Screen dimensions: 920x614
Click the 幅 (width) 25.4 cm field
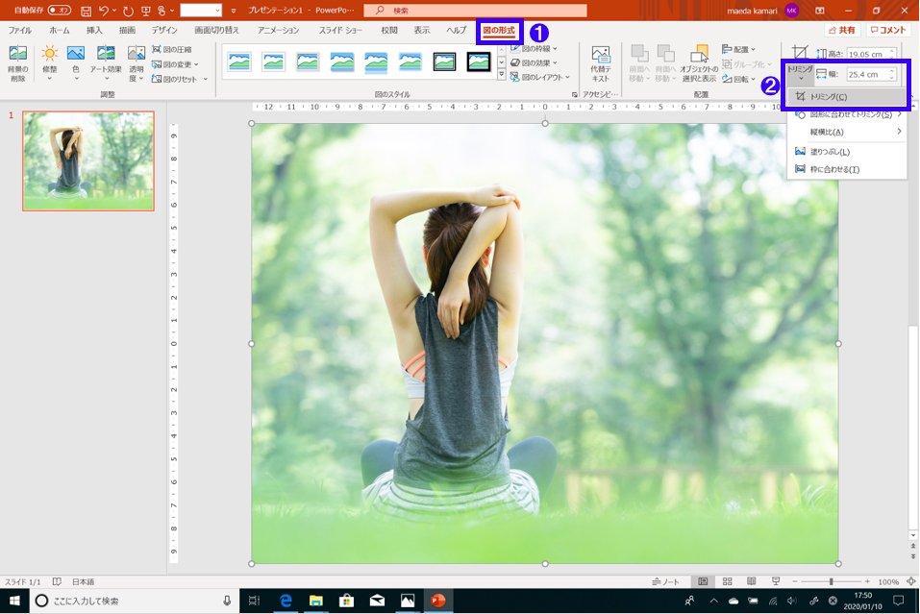(871, 75)
